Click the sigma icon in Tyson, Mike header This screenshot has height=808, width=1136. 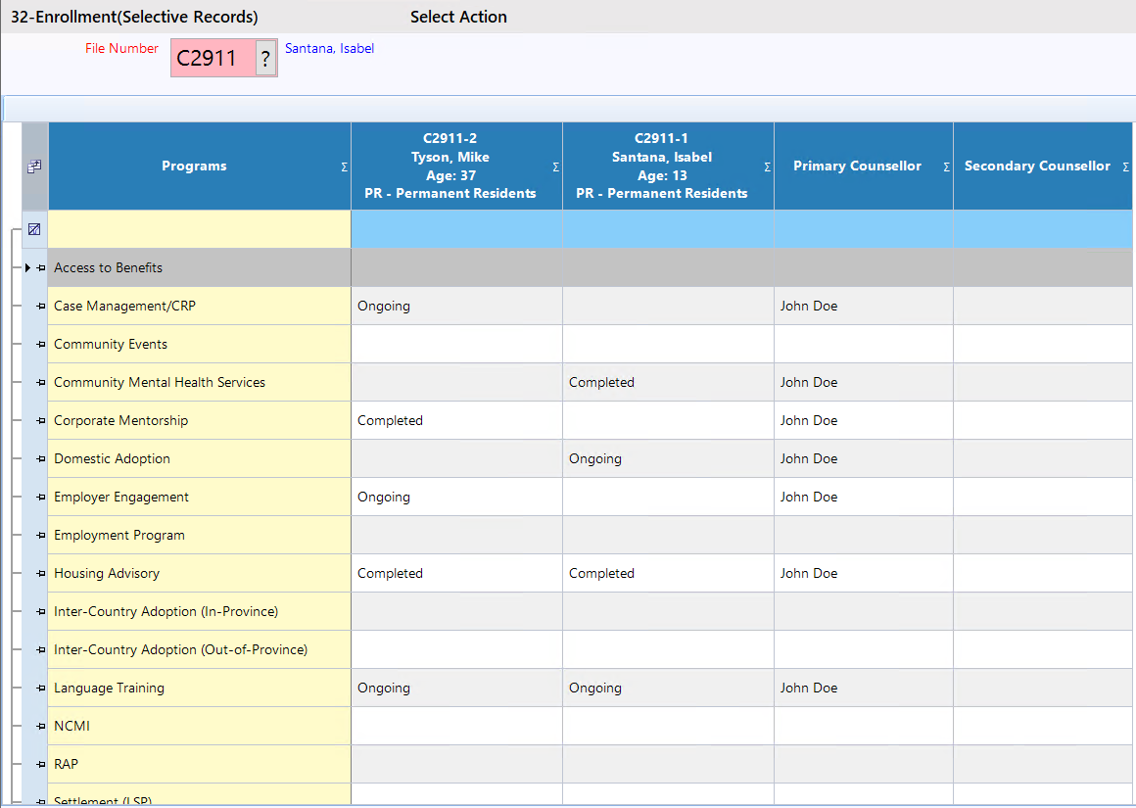click(x=555, y=166)
